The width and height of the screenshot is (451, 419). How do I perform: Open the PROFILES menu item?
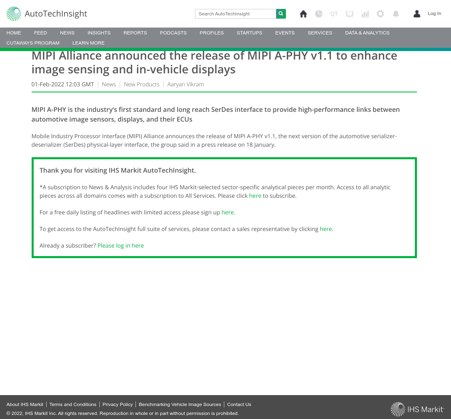coord(212,33)
